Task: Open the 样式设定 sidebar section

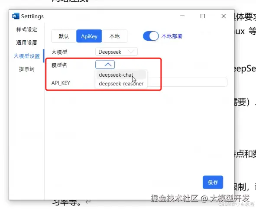Action: click(x=26, y=29)
